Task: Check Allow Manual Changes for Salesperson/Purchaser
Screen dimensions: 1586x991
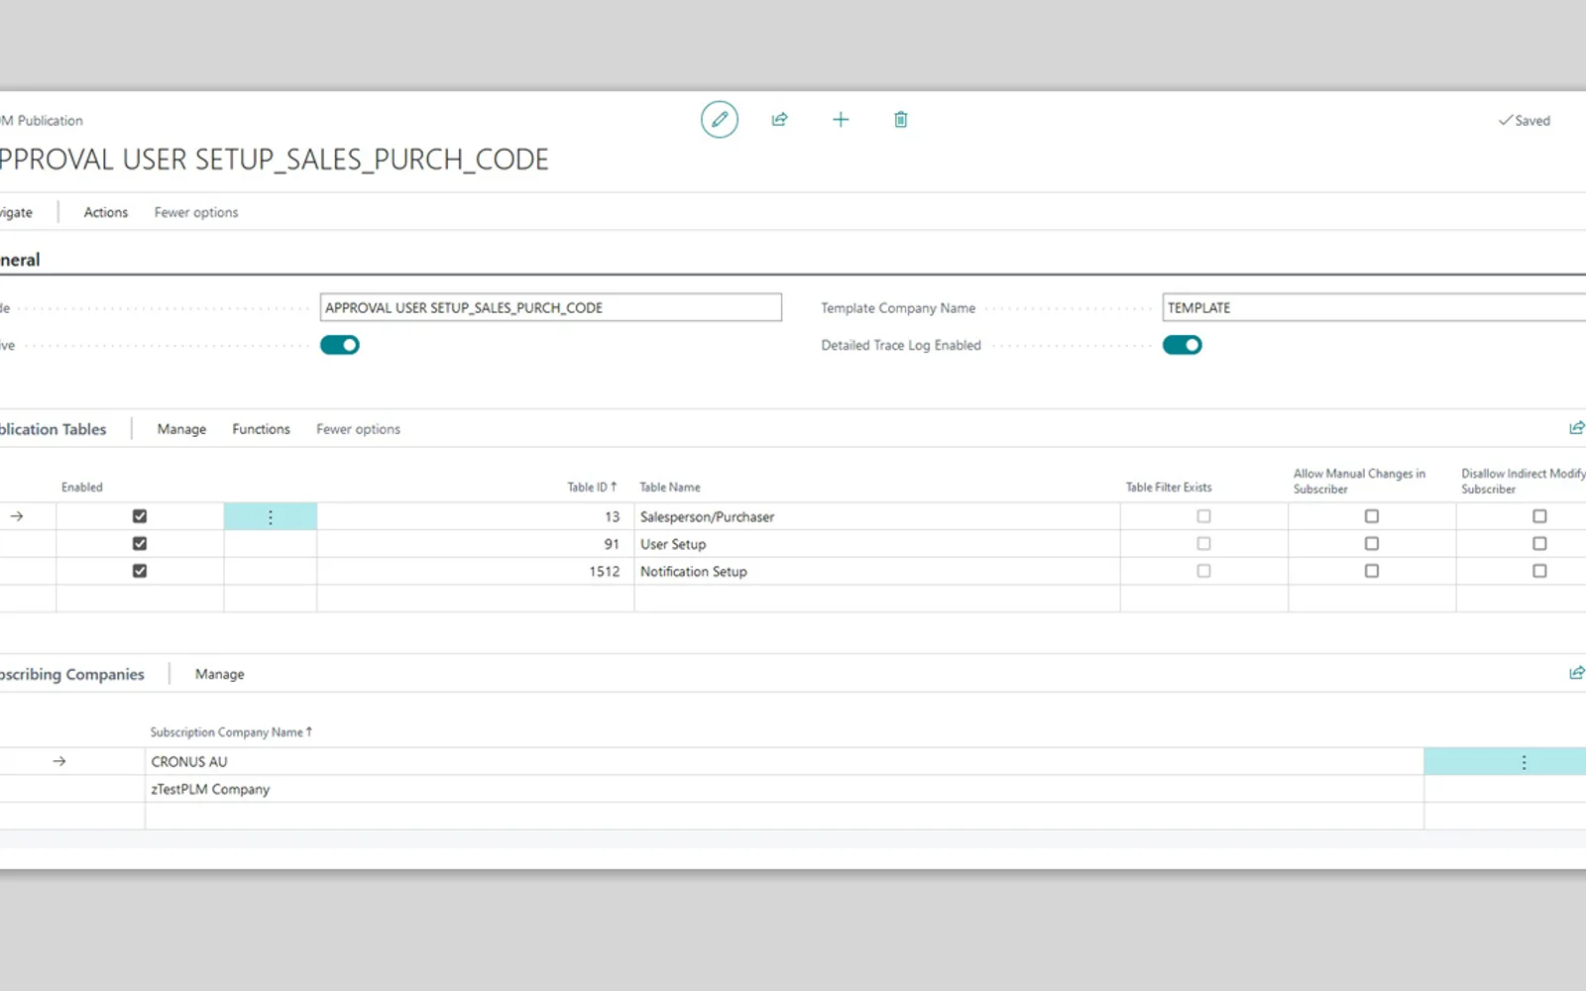Action: tap(1372, 516)
